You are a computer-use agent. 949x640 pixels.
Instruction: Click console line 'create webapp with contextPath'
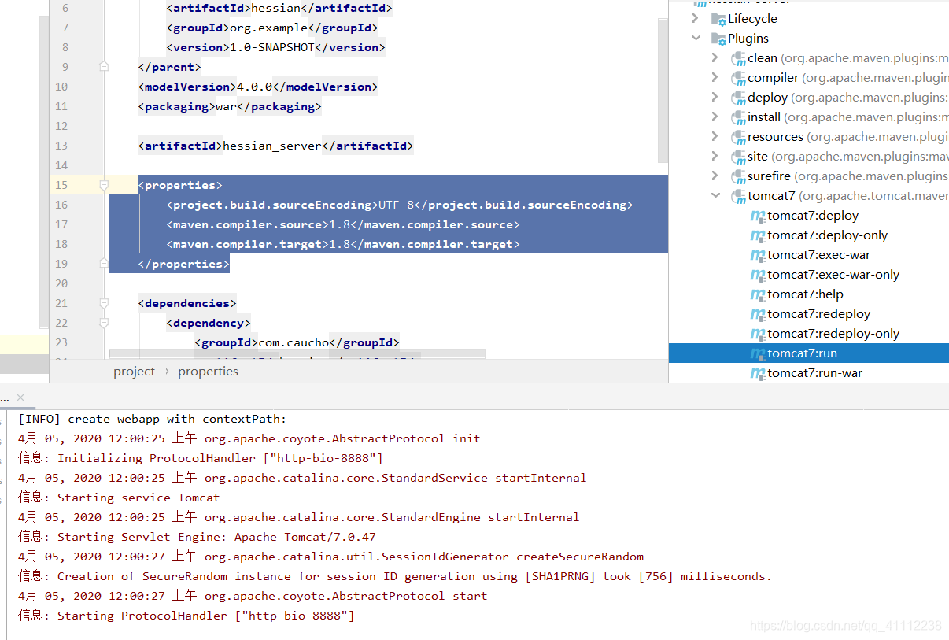tap(153, 419)
